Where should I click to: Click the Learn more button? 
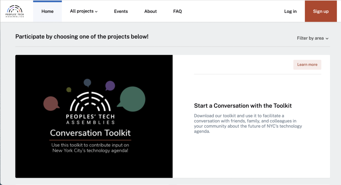click(307, 65)
